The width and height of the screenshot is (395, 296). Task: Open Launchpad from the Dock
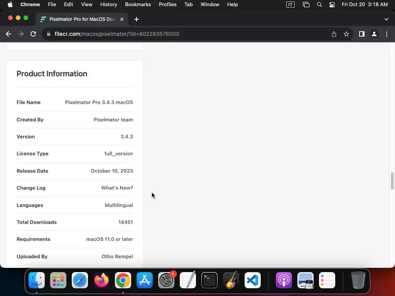pos(58,280)
